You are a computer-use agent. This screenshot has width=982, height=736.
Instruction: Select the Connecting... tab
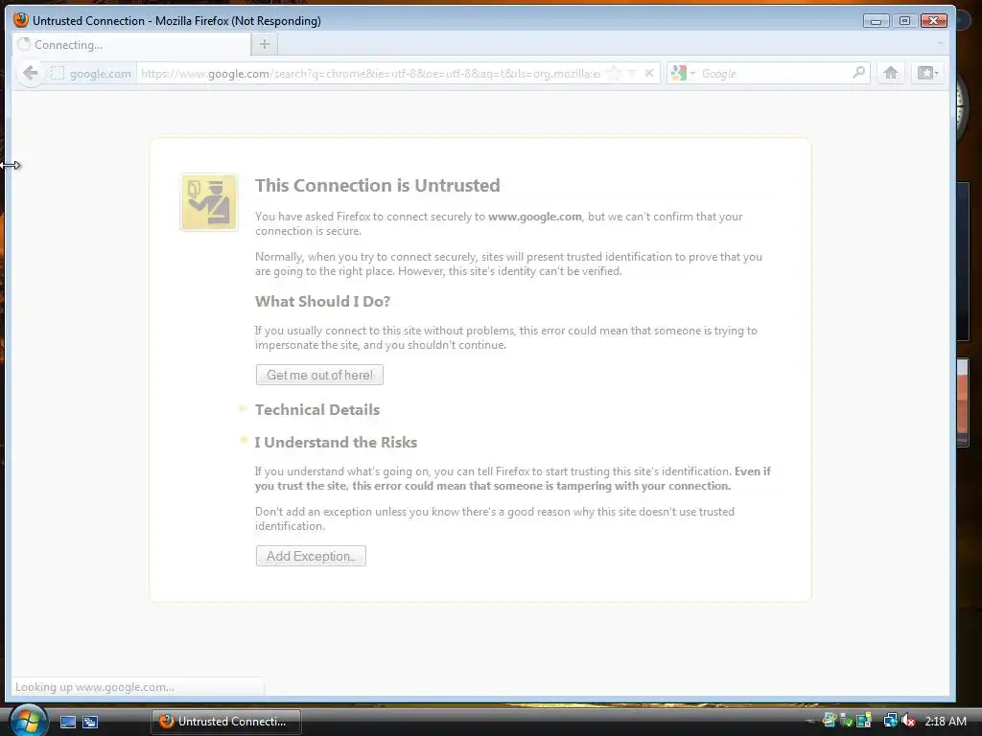click(131, 44)
